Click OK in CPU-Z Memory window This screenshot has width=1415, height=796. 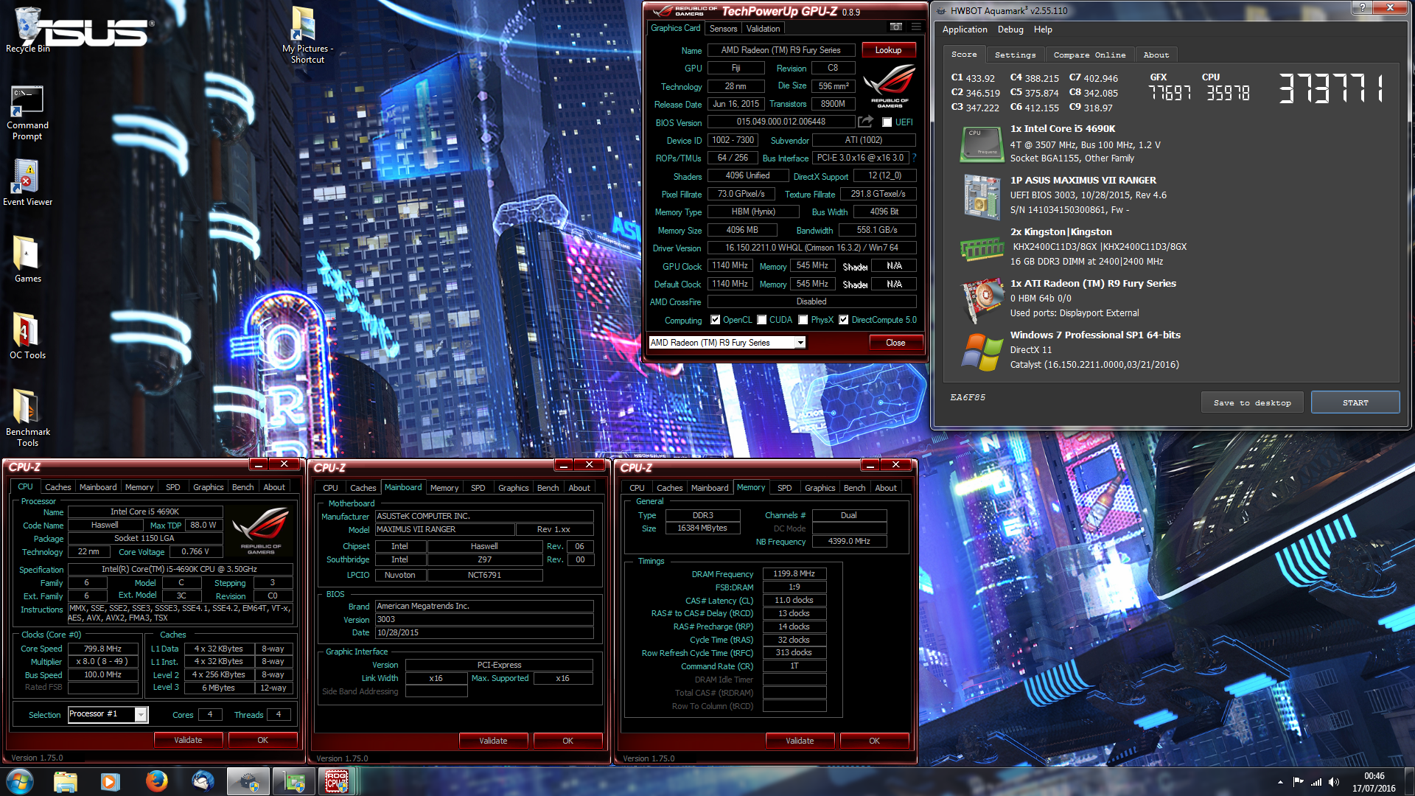point(874,741)
